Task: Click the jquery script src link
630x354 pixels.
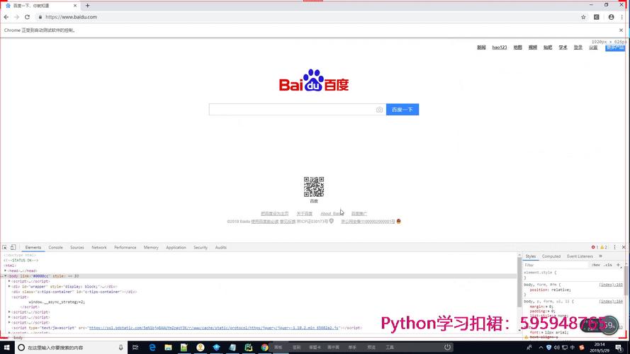Action: (214, 328)
